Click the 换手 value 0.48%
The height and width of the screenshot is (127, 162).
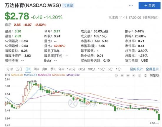click(139, 31)
